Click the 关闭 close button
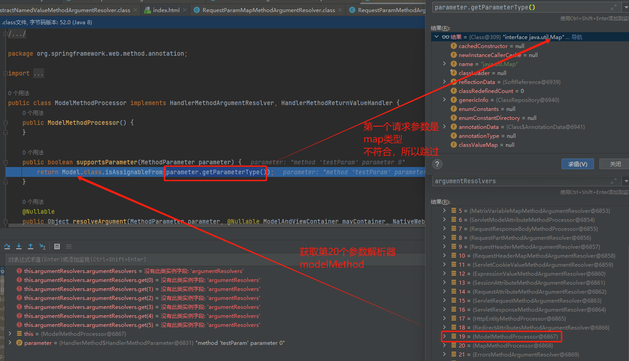The width and height of the screenshot is (629, 361). click(615, 164)
